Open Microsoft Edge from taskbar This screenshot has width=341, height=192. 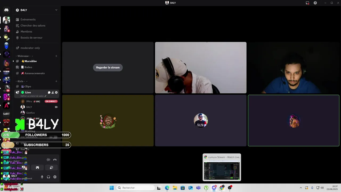pos(167,188)
